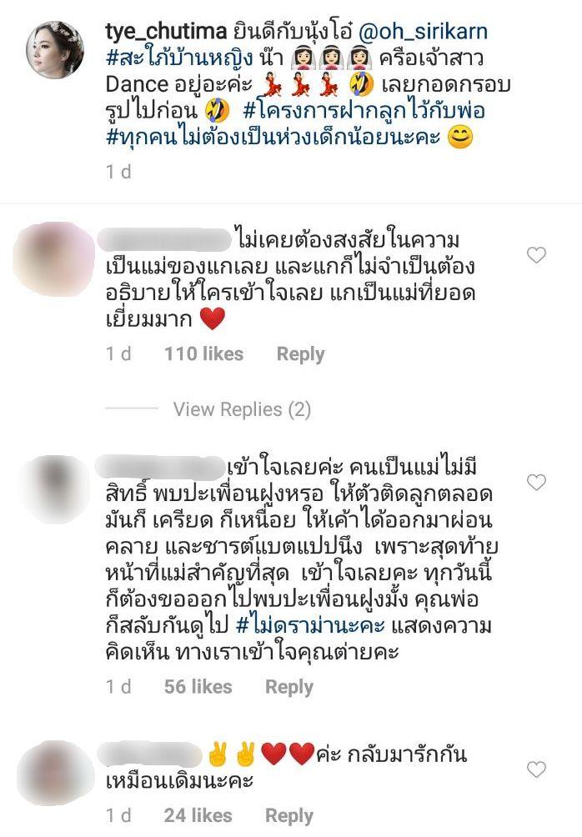Screen dimensions: 582x837
Task: View the 24 likes list
Action: tap(198, 815)
